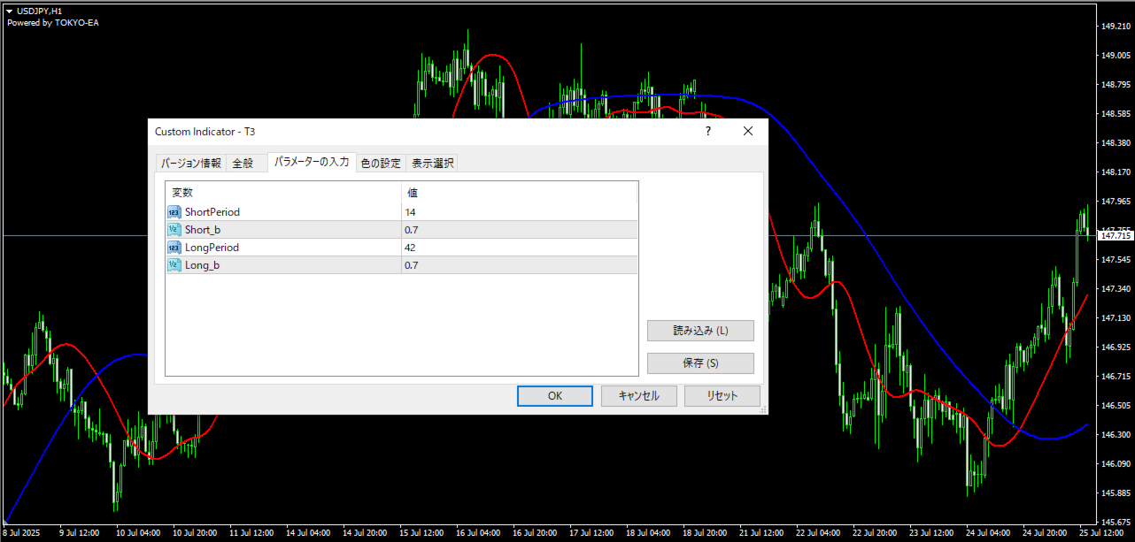Viewport: 1135px width, 542px height.
Task: Switch to the 全般 tab
Action: 243,163
